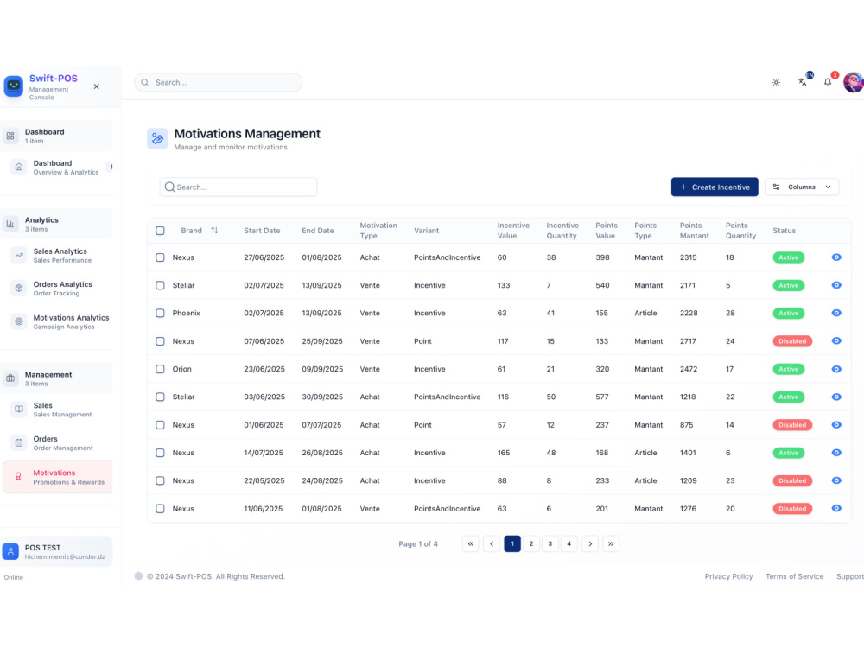The image size is (864, 648).
Task: Click the Dashboard group grid icon
Action: 10,137
